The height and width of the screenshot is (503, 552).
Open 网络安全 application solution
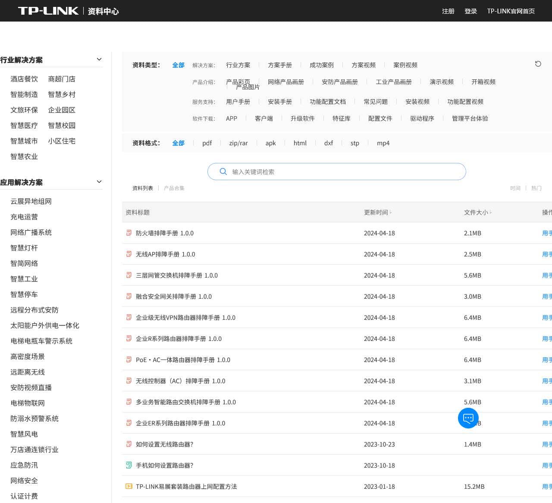point(24,481)
